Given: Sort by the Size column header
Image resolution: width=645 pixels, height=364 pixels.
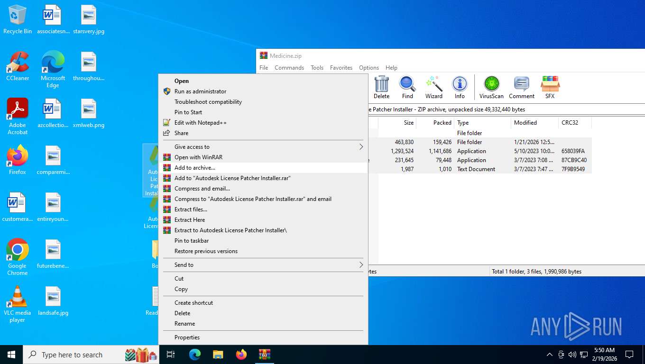Looking at the screenshot, I should click(x=397, y=123).
